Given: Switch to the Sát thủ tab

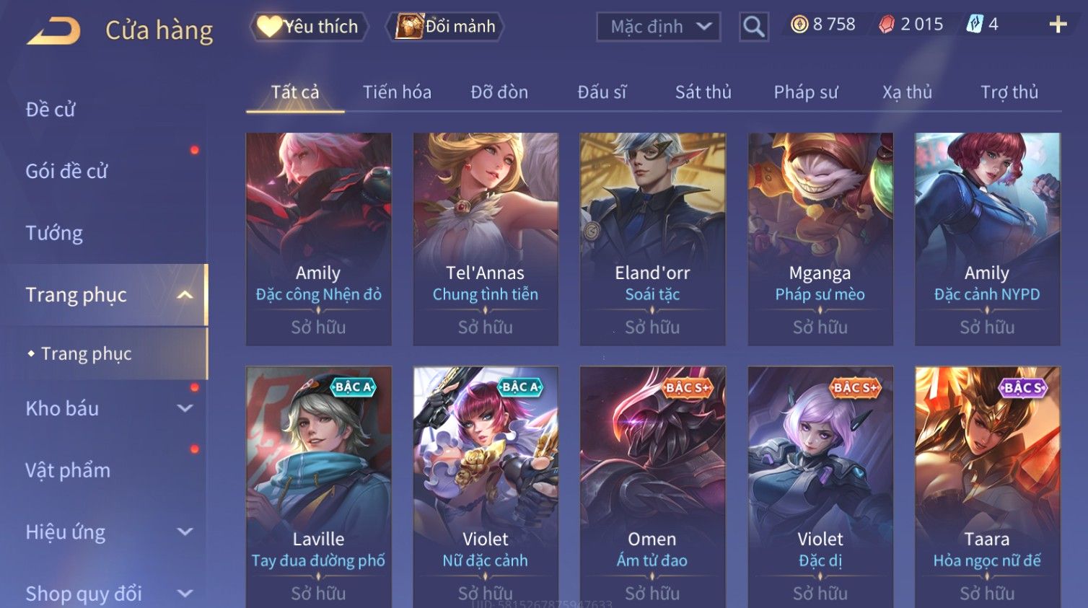Looking at the screenshot, I should click(703, 92).
